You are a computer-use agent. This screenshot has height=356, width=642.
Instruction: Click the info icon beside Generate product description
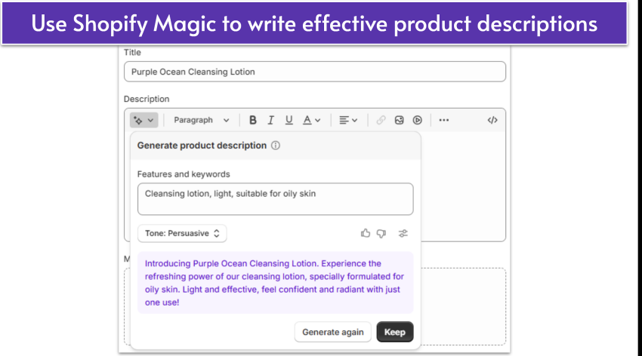click(x=276, y=146)
